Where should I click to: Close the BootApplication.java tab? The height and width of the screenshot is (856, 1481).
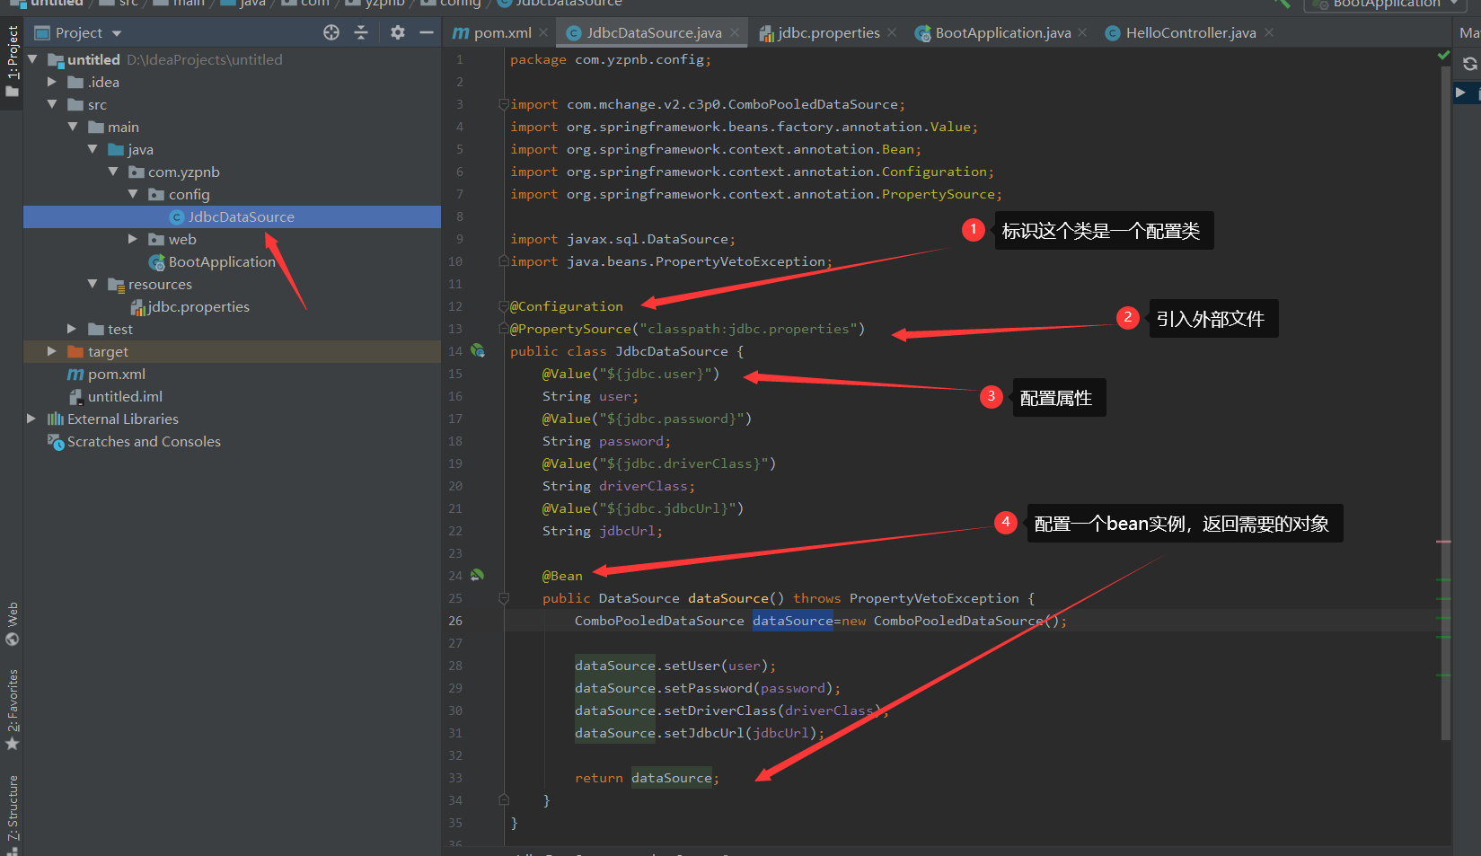[1082, 32]
